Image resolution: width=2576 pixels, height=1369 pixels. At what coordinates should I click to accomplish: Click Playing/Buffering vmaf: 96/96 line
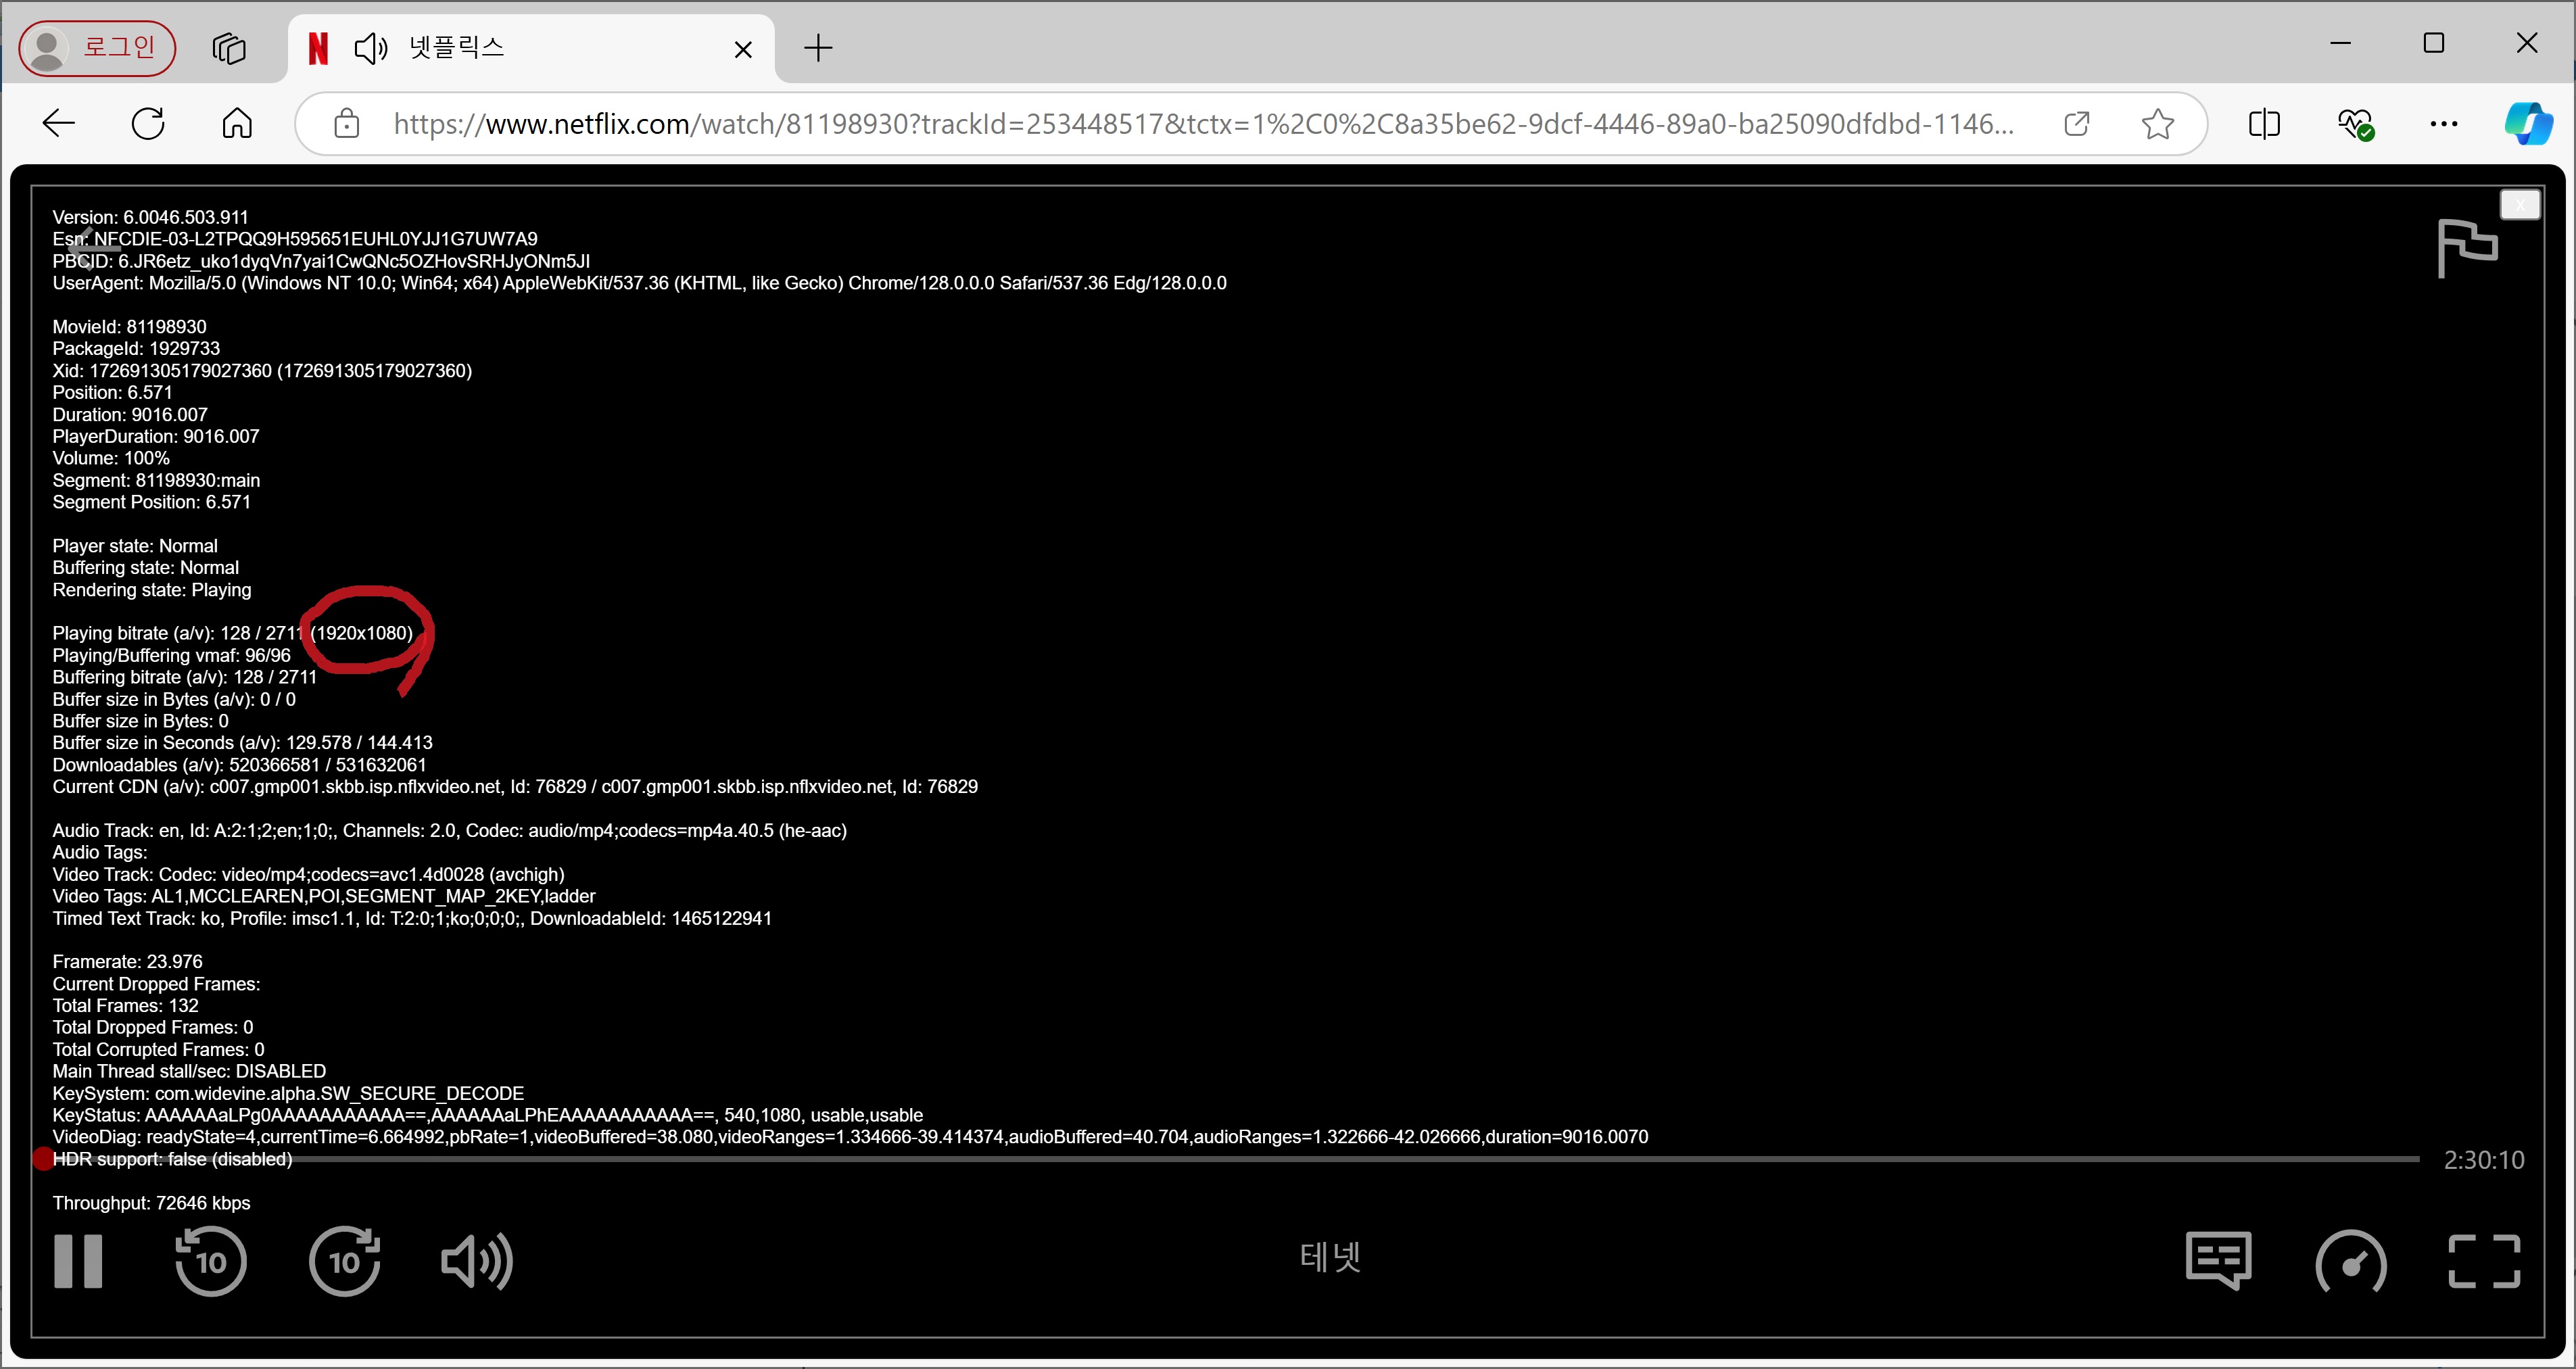coord(171,655)
